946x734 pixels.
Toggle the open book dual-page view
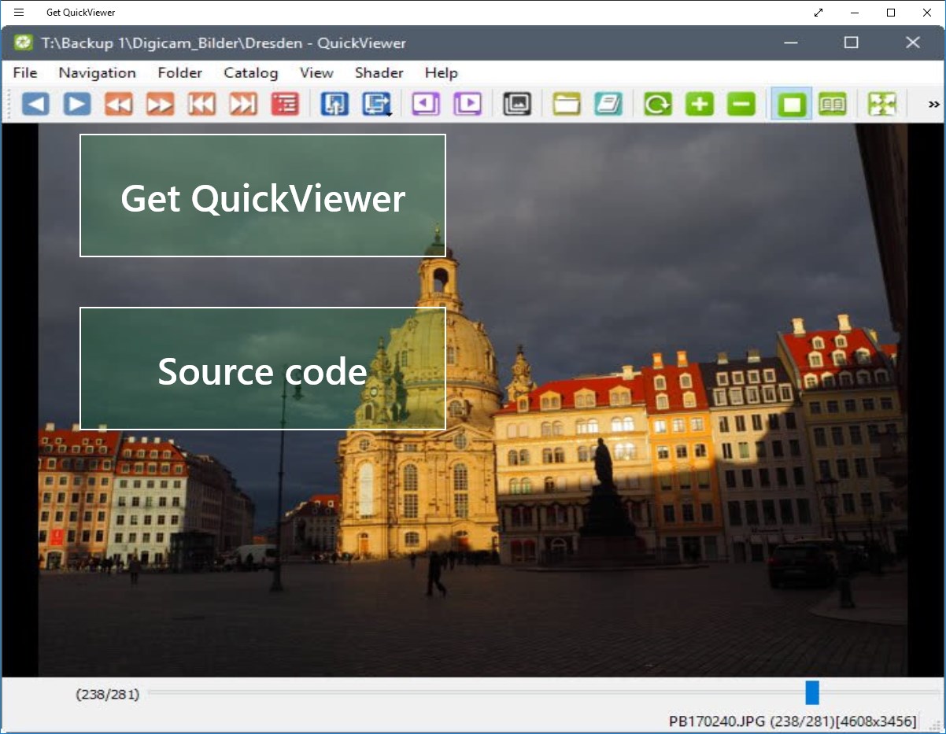click(833, 104)
